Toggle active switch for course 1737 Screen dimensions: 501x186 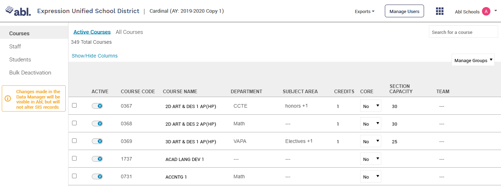tap(97, 159)
